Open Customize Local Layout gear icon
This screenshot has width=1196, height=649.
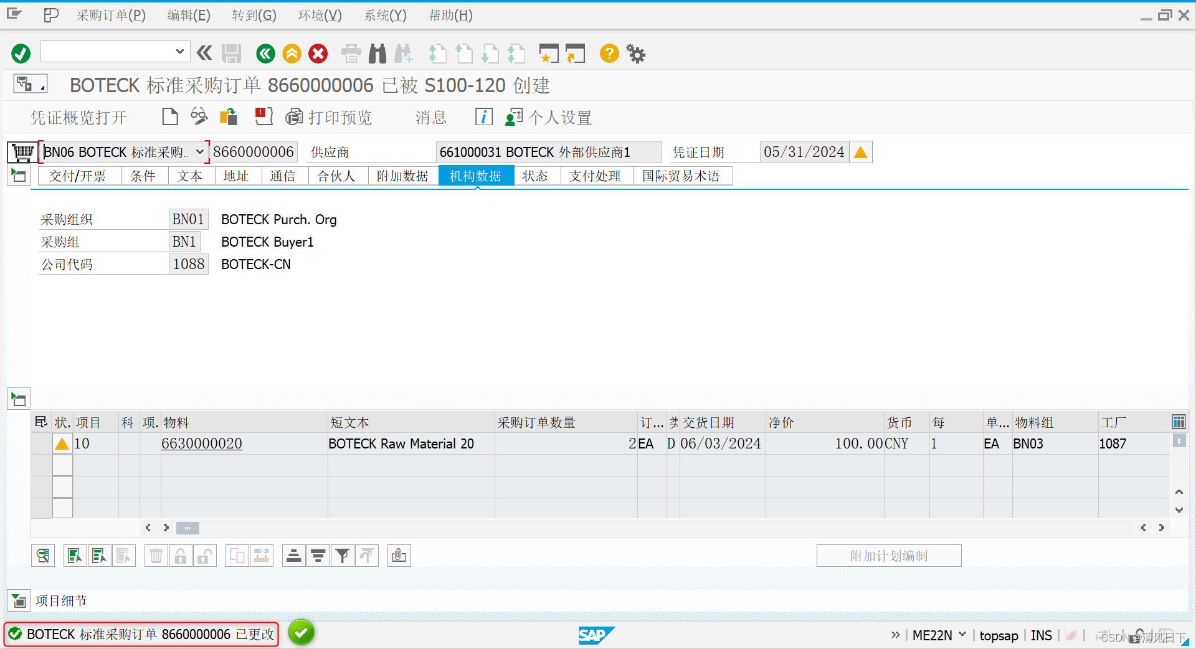636,54
